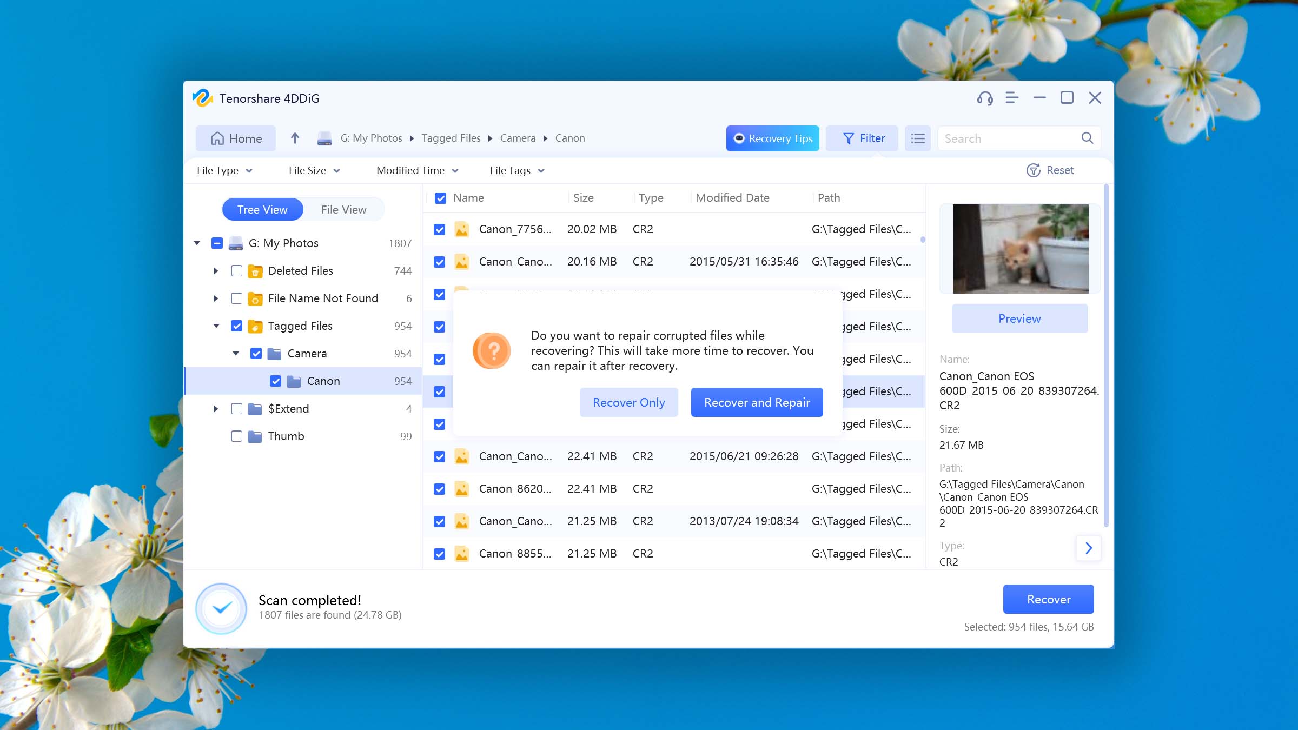The width and height of the screenshot is (1298, 730).
Task: Open the File Tags filter dropdown
Action: point(517,170)
